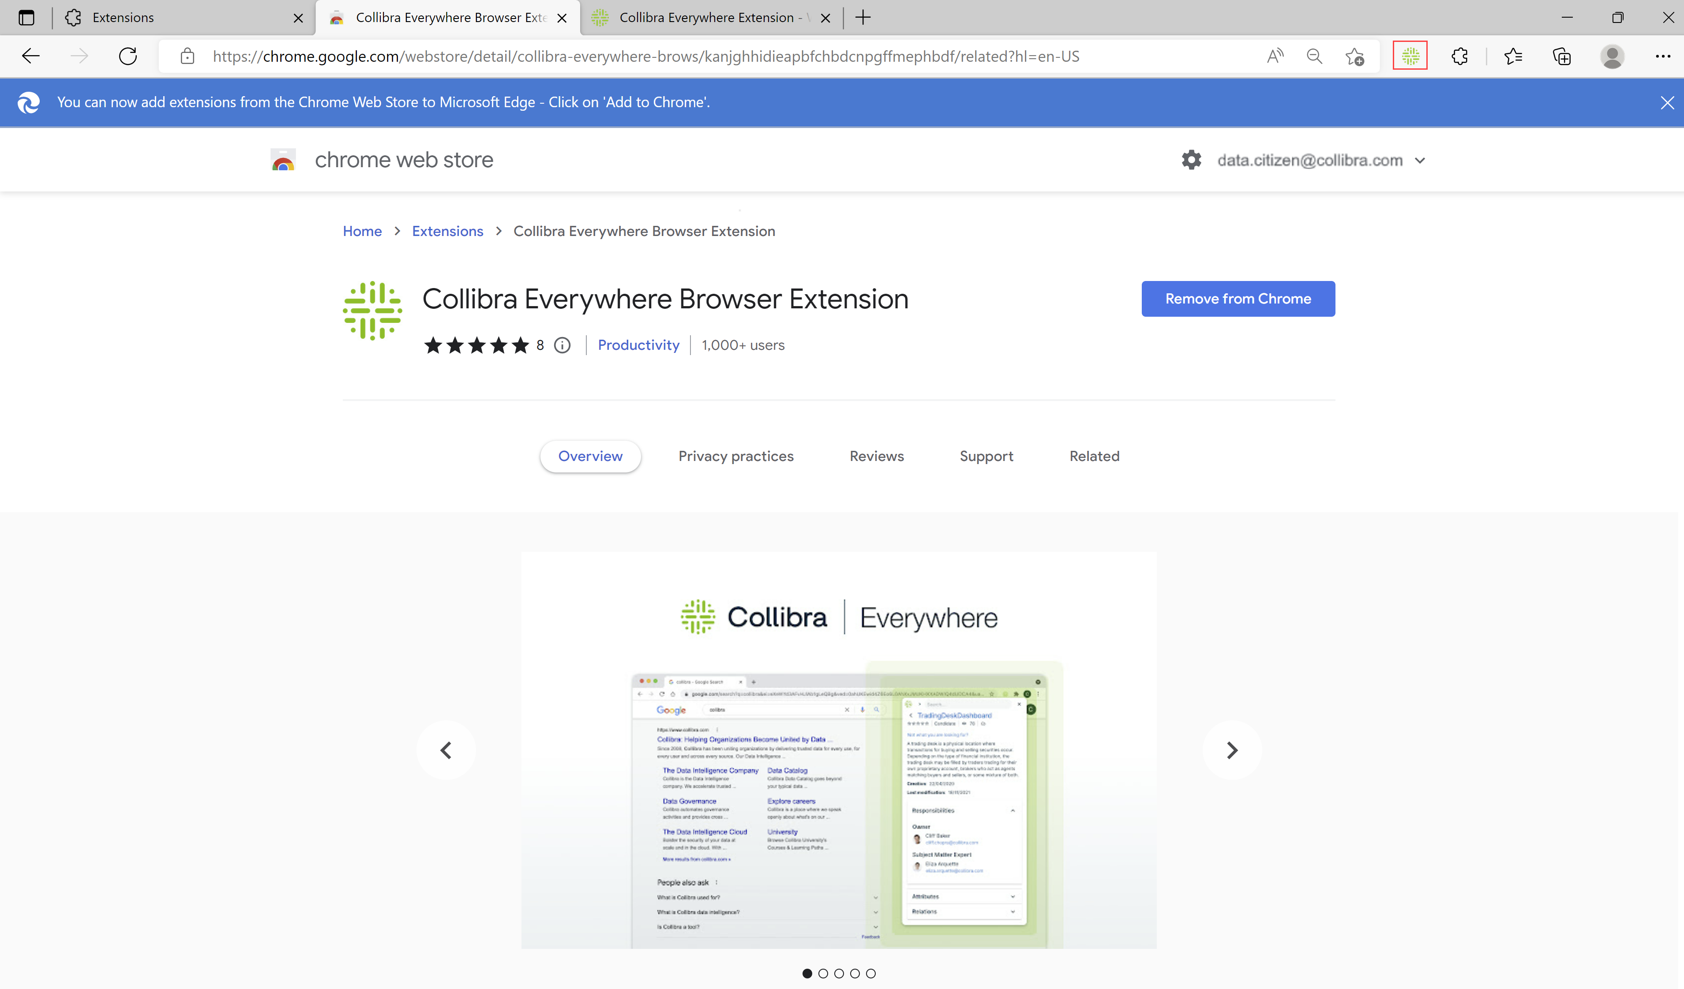This screenshot has height=989, width=1684.
Task: Click the next screenshot arrow in the carousel
Action: (x=1232, y=750)
